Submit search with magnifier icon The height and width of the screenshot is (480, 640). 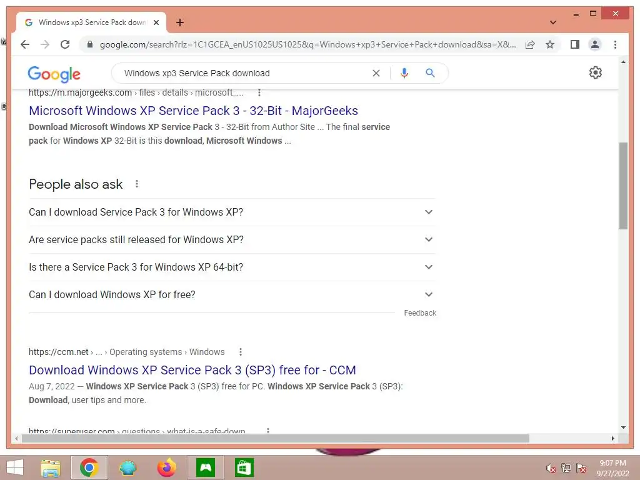coord(430,73)
